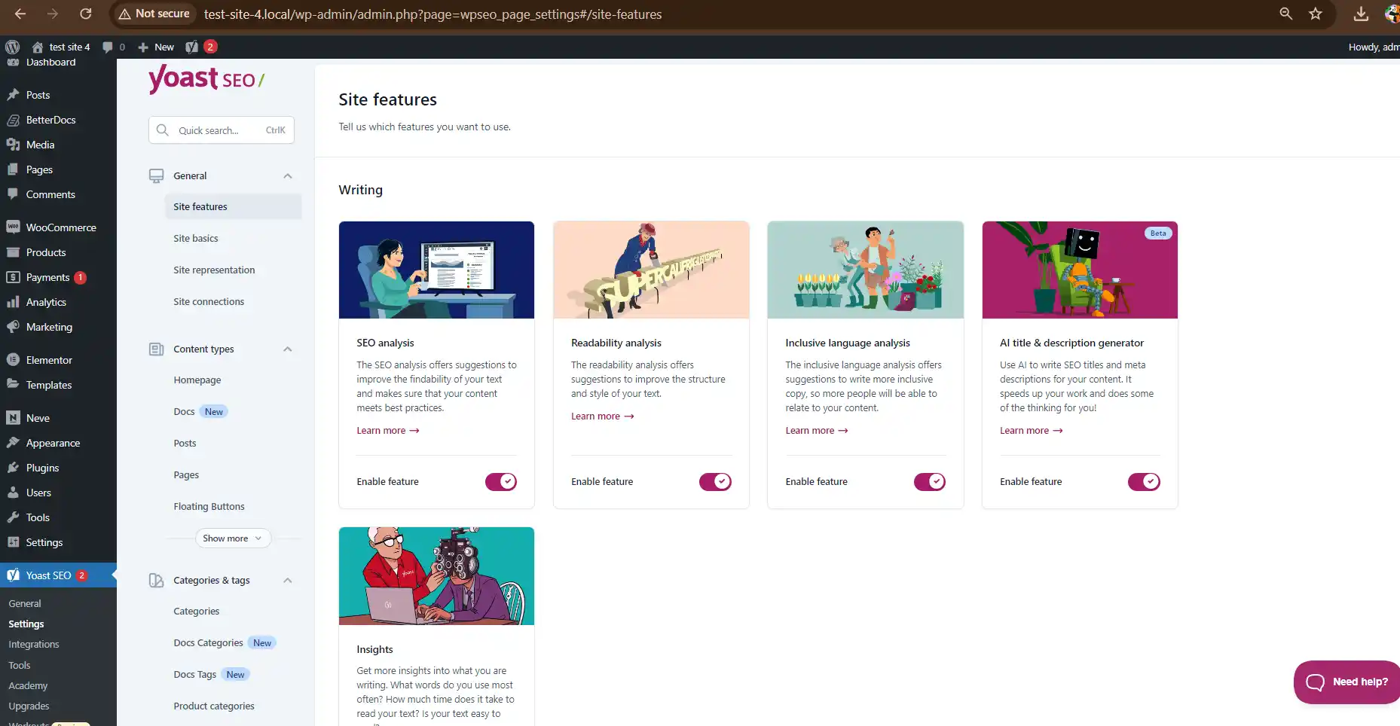Click the Insights card illustration
The image size is (1400, 726).
point(436,576)
